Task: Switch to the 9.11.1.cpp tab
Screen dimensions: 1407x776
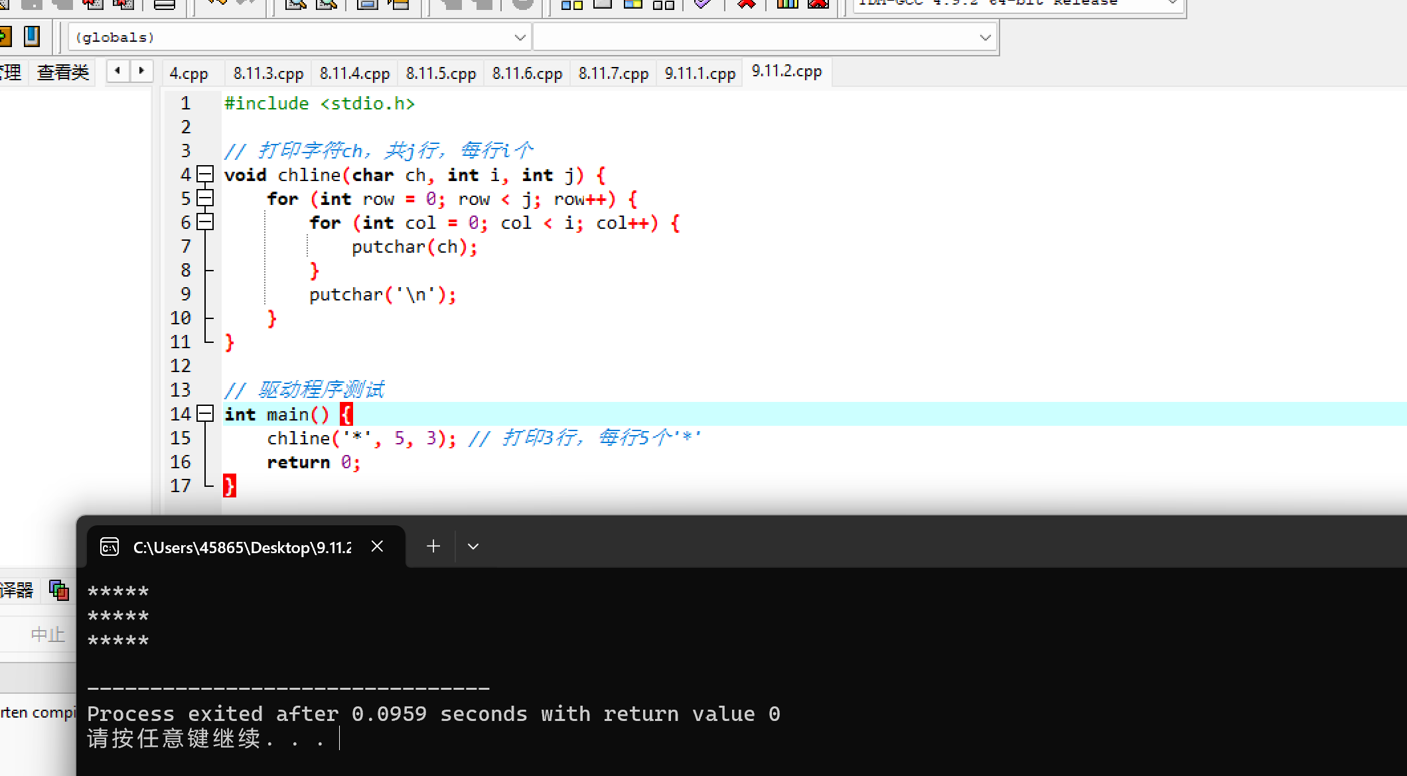Action: [700, 73]
